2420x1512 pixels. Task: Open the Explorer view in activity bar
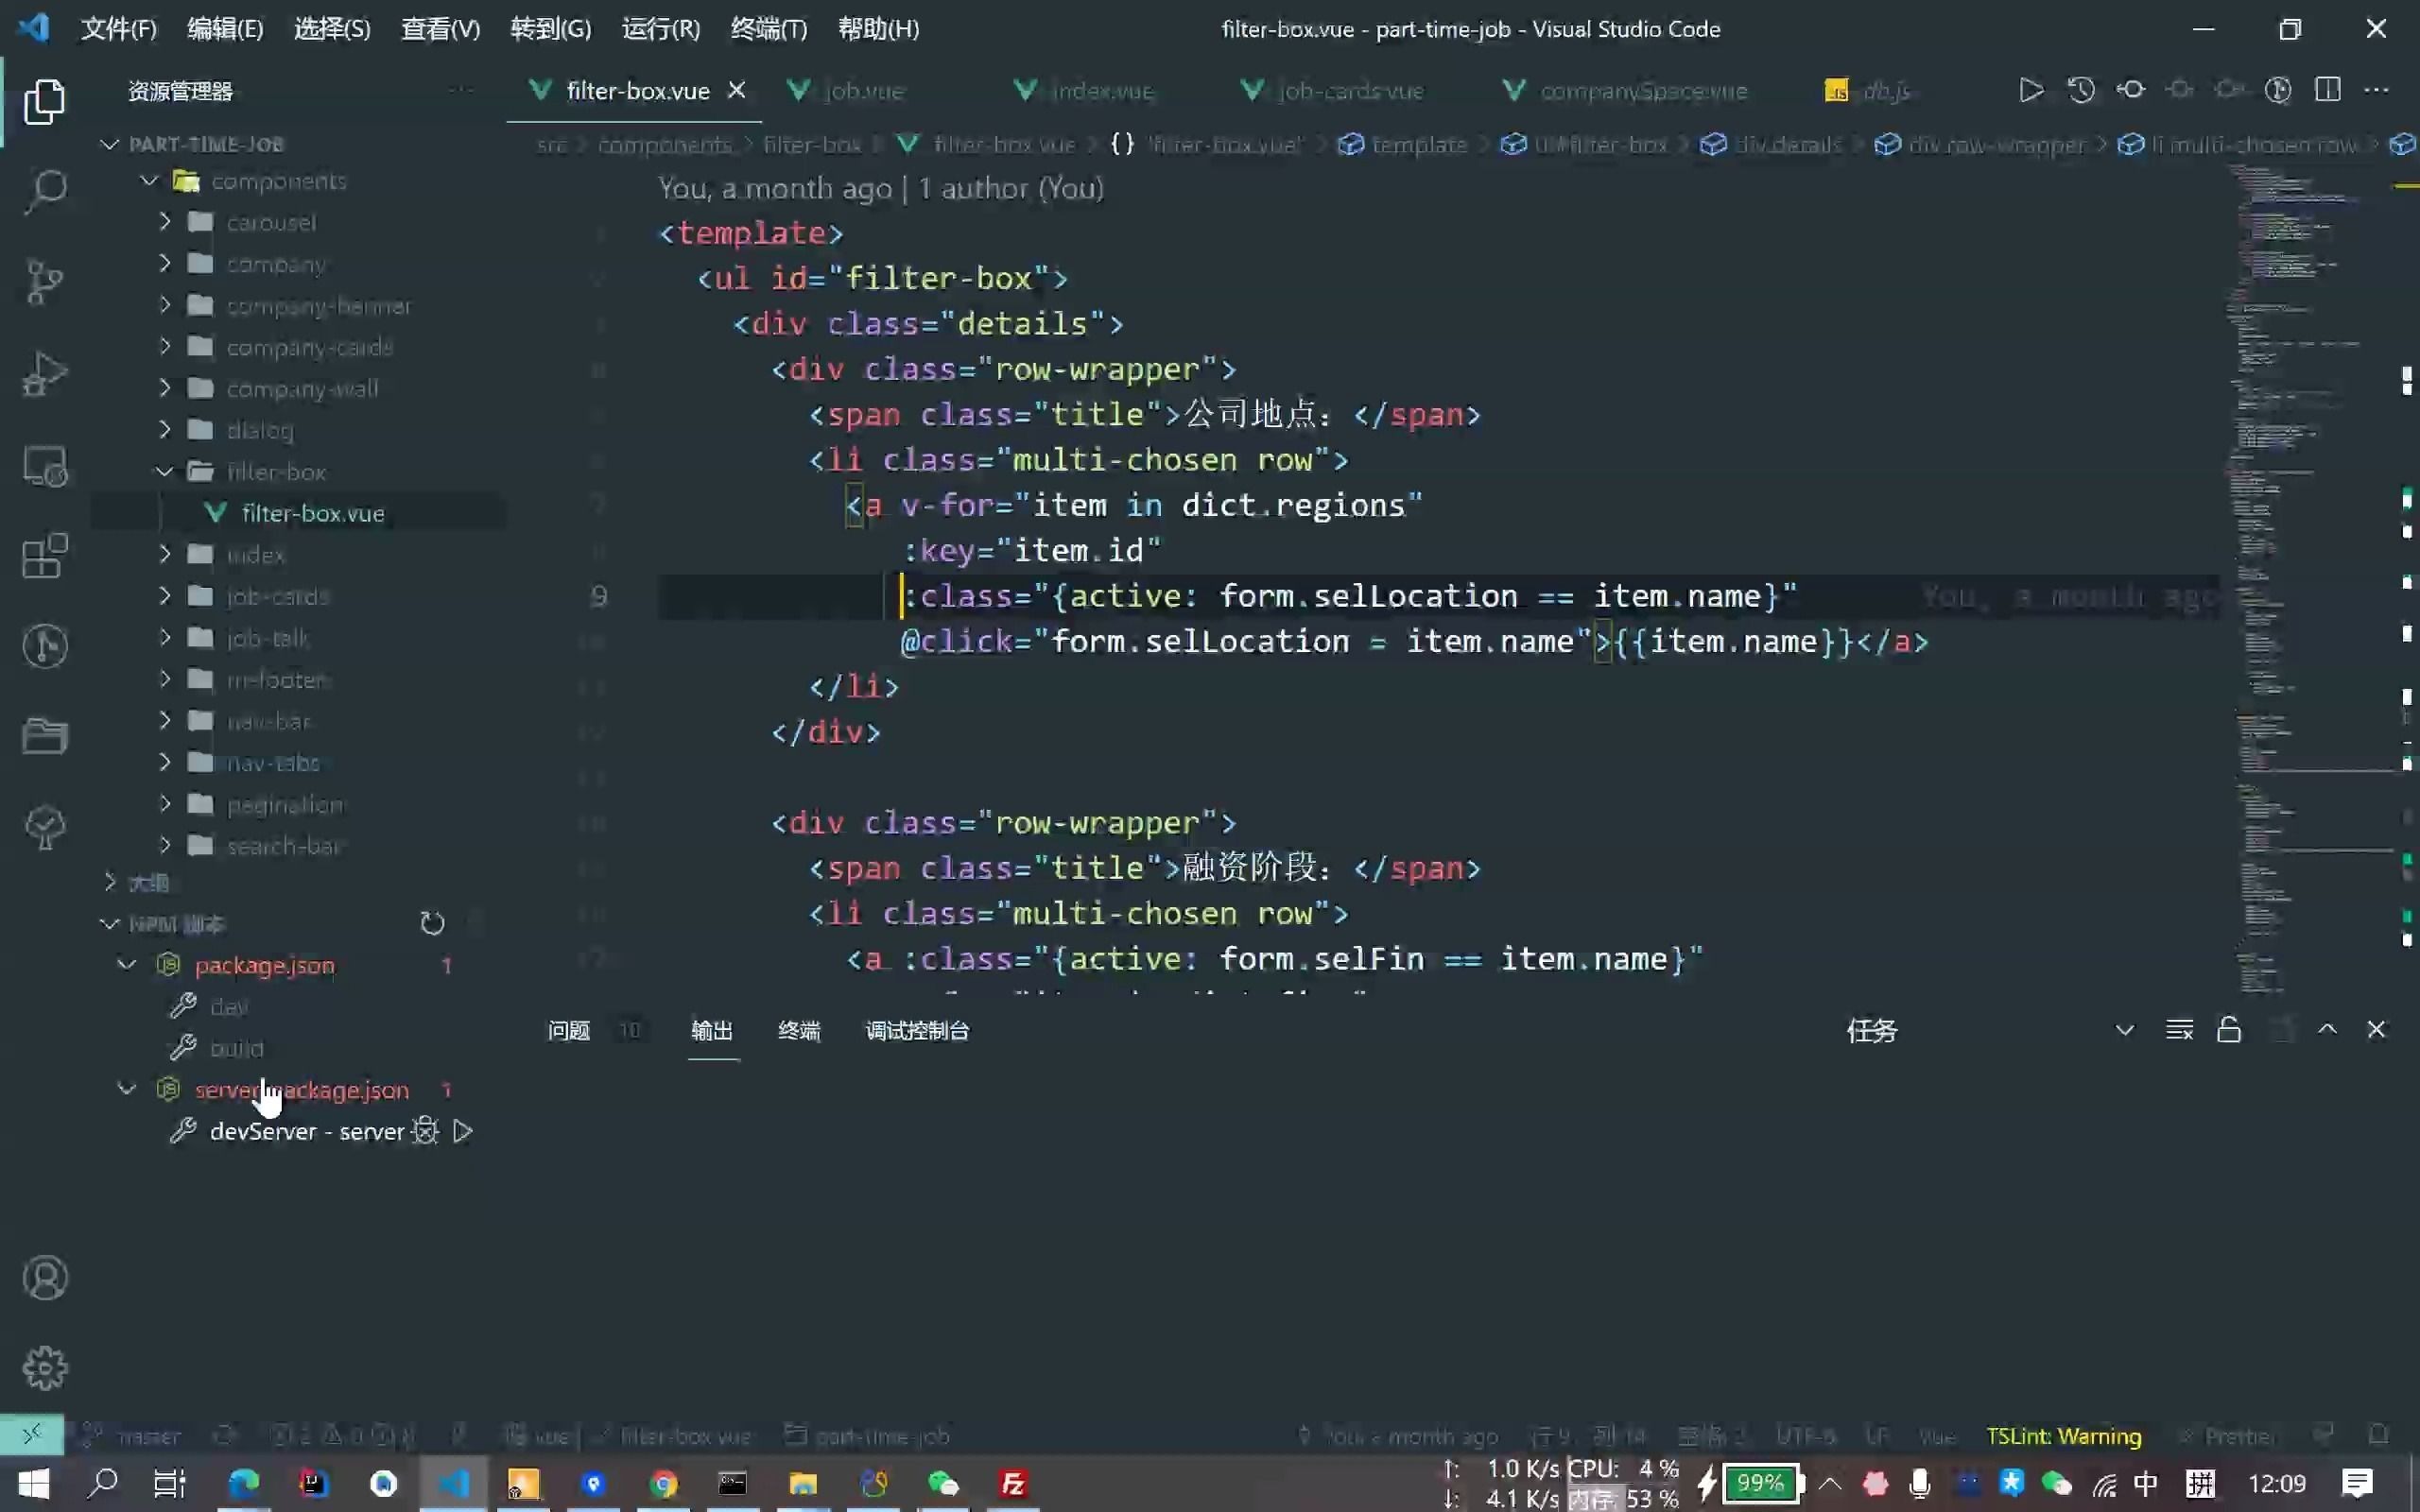pyautogui.click(x=44, y=101)
